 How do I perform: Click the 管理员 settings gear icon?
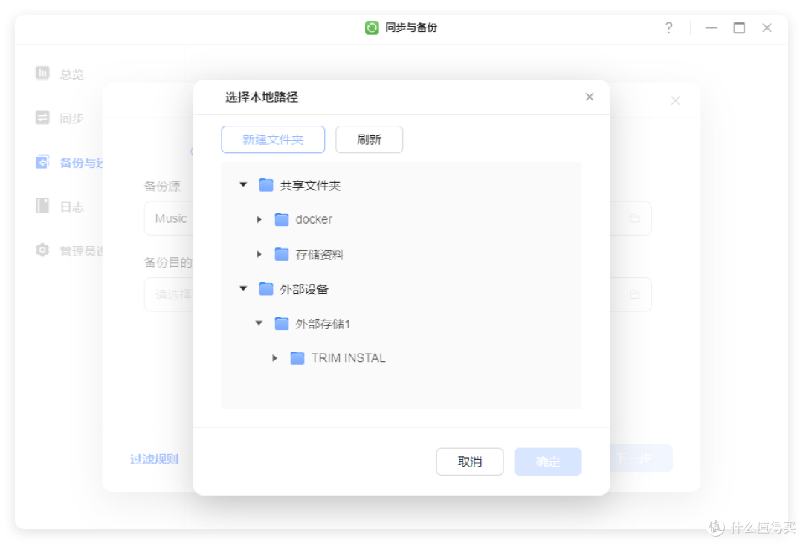[43, 250]
